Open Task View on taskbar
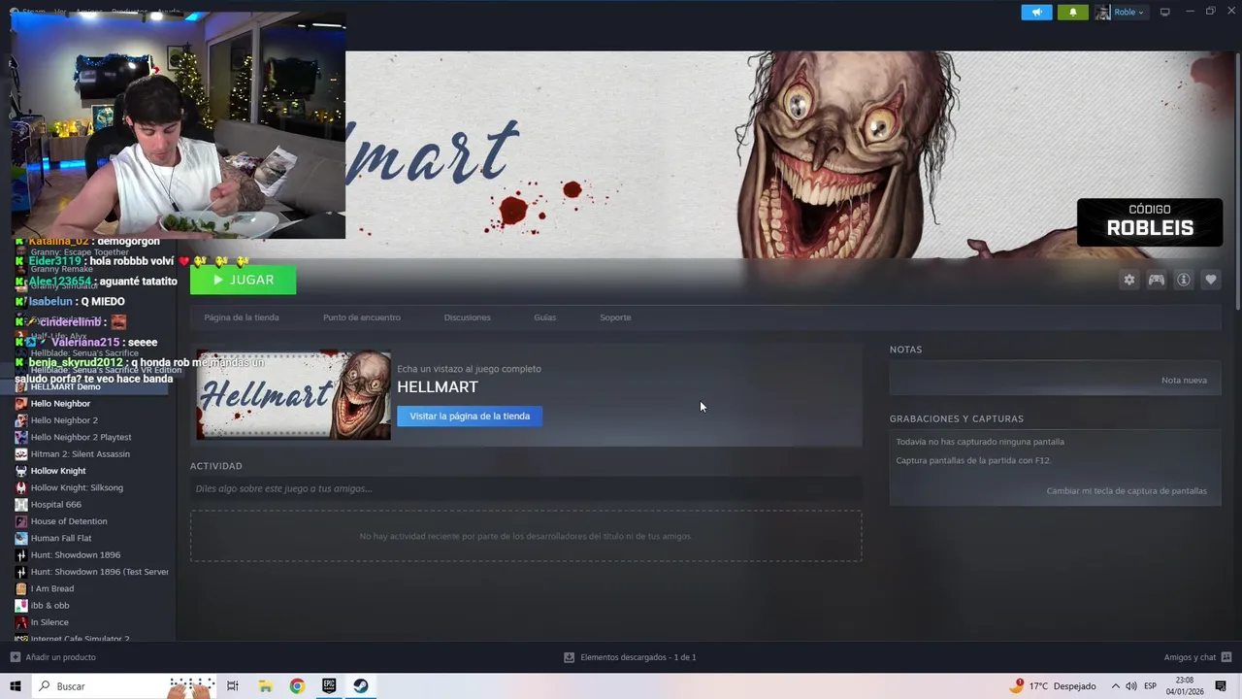This screenshot has height=699, width=1242. click(x=233, y=686)
